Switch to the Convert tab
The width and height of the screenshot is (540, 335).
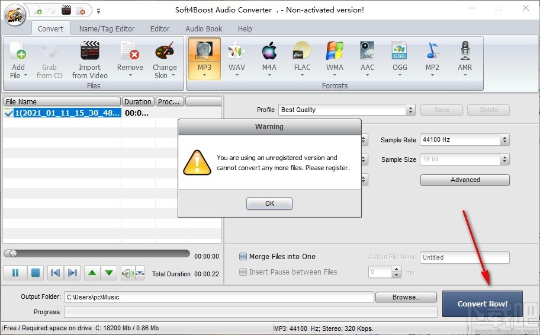point(51,28)
